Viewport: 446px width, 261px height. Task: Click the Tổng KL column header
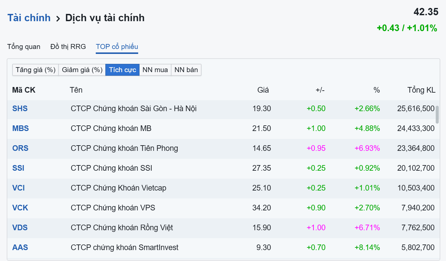(x=421, y=90)
